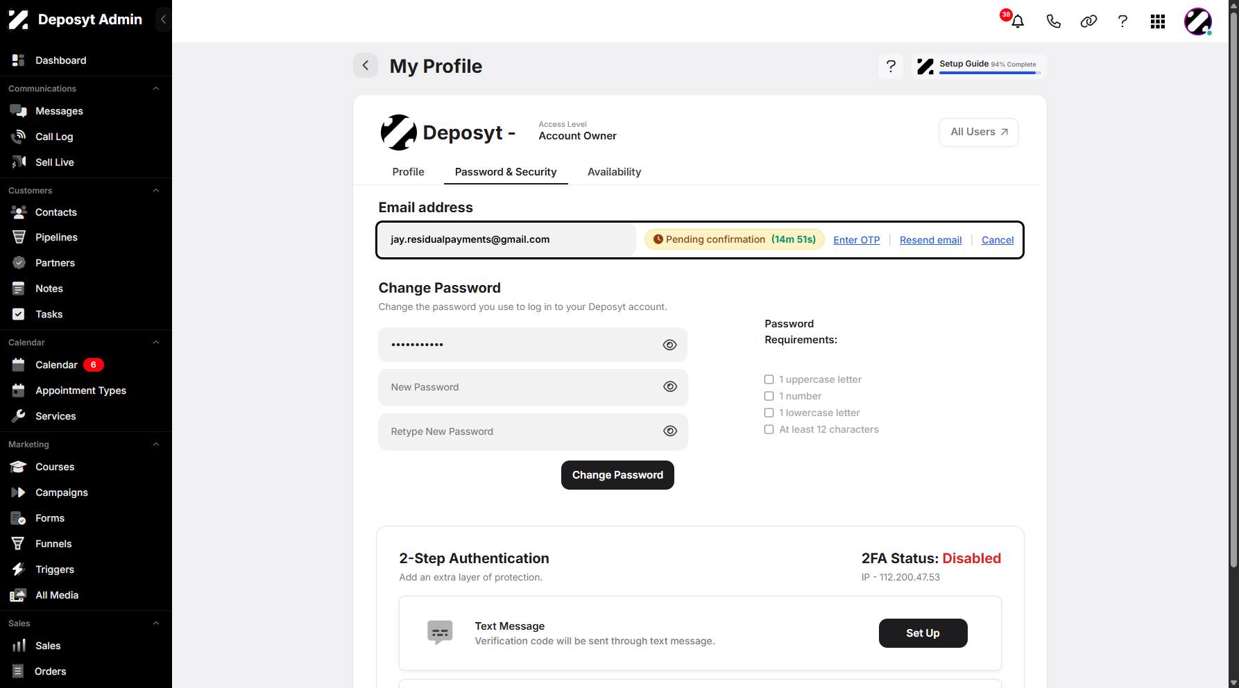Go back using arrow beside My Profile

click(x=366, y=66)
